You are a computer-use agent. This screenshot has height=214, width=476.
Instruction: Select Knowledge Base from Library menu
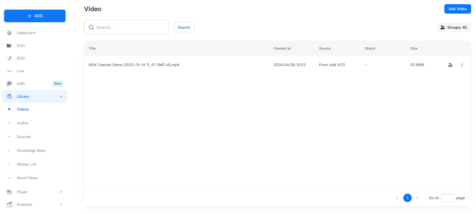tap(31, 150)
